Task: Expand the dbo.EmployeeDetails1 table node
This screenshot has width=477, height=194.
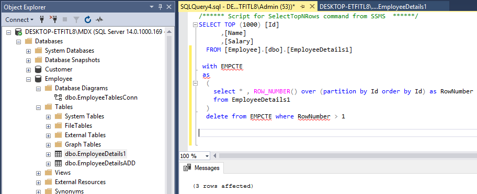Action: (x=48, y=154)
